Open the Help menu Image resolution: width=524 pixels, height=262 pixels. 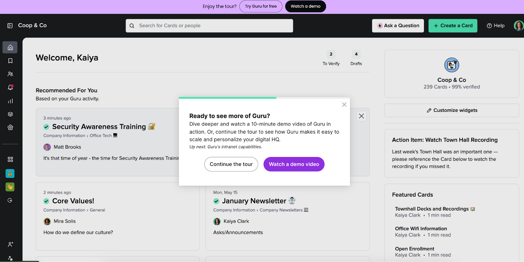[x=496, y=26]
